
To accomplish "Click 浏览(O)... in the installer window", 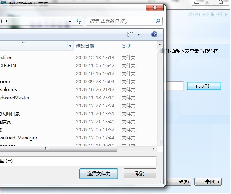I will coord(204,86).
